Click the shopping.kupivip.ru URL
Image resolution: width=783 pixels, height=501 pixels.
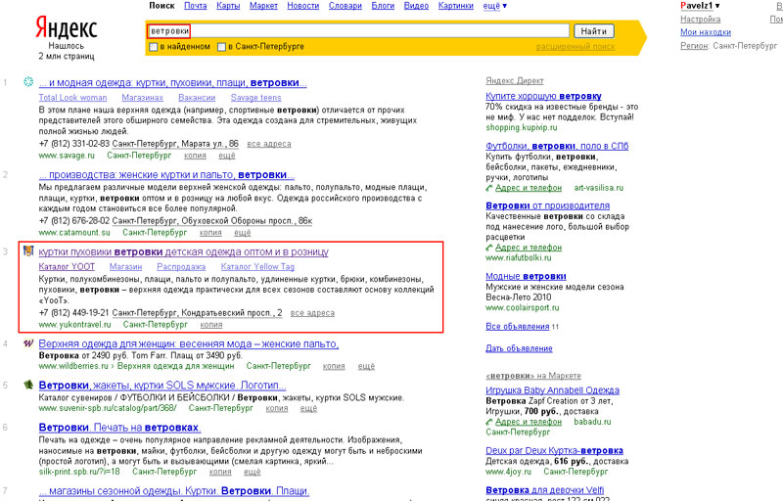(522, 128)
